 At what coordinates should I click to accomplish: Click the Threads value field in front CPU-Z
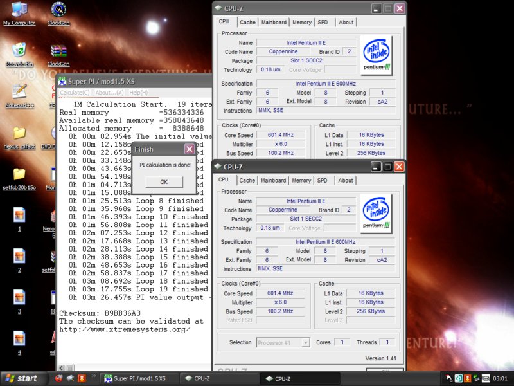[x=387, y=342]
